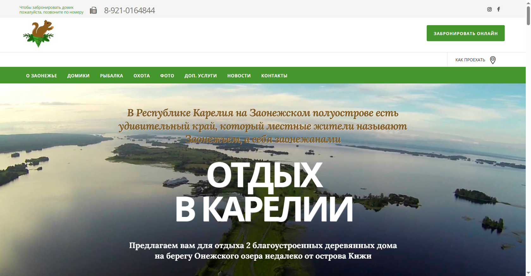Open the 'Охота' menu item
The image size is (531, 276).
pyautogui.click(x=142, y=76)
